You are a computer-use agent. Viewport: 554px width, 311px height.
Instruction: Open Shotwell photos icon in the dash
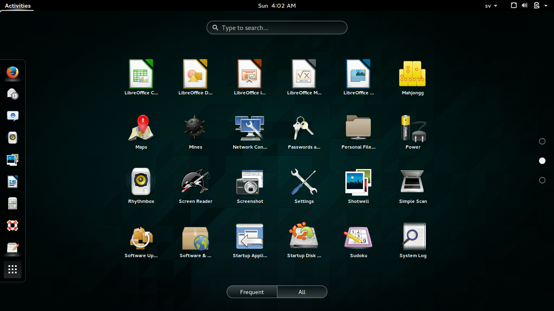(x=13, y=160)
